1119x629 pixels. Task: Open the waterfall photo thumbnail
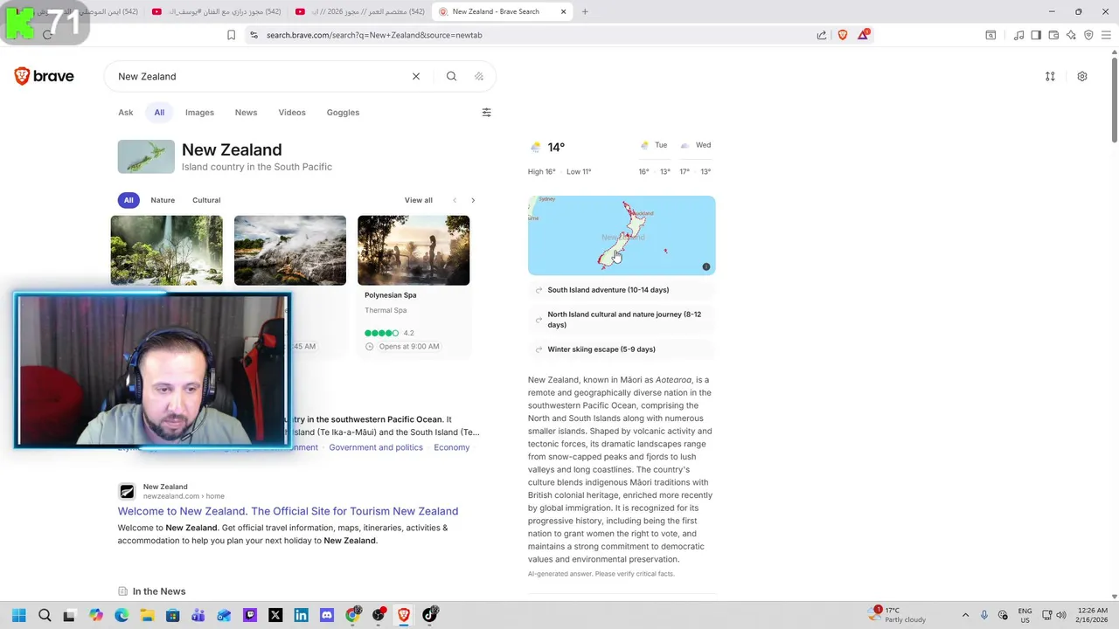166,250
